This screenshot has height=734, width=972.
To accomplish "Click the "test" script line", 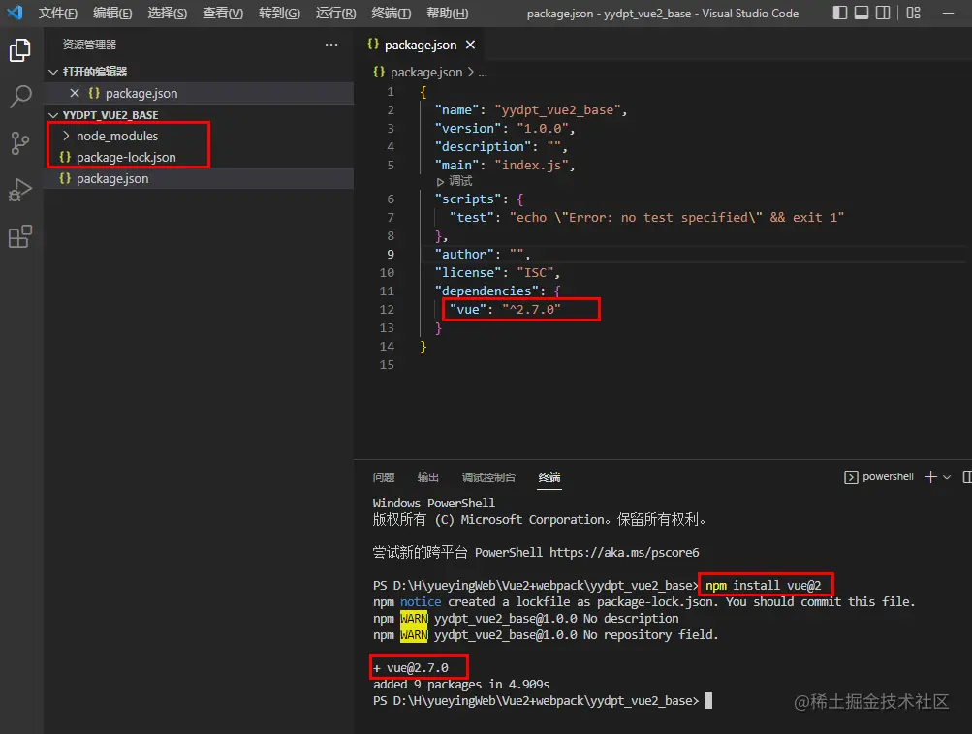I will click(646, 218).
